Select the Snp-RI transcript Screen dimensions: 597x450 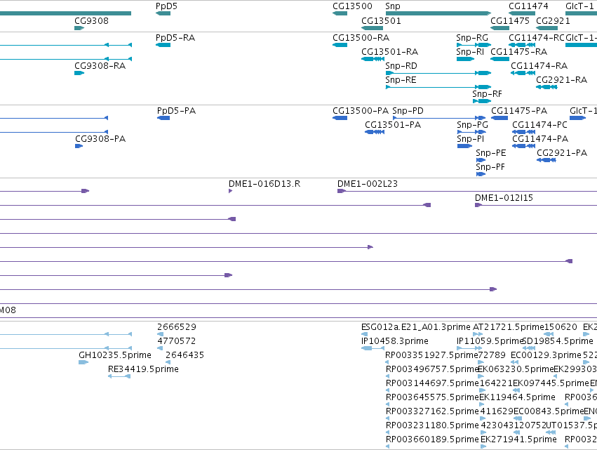point(465,59)
